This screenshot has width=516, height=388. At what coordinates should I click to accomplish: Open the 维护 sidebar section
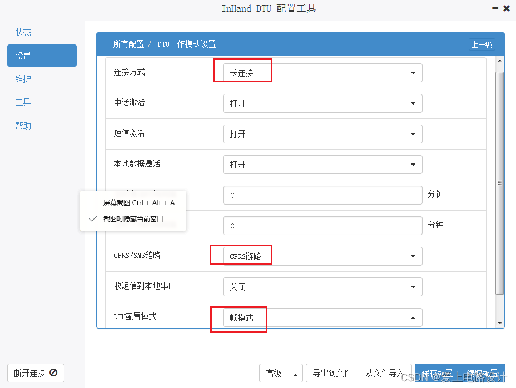click(x=23, y=79)
